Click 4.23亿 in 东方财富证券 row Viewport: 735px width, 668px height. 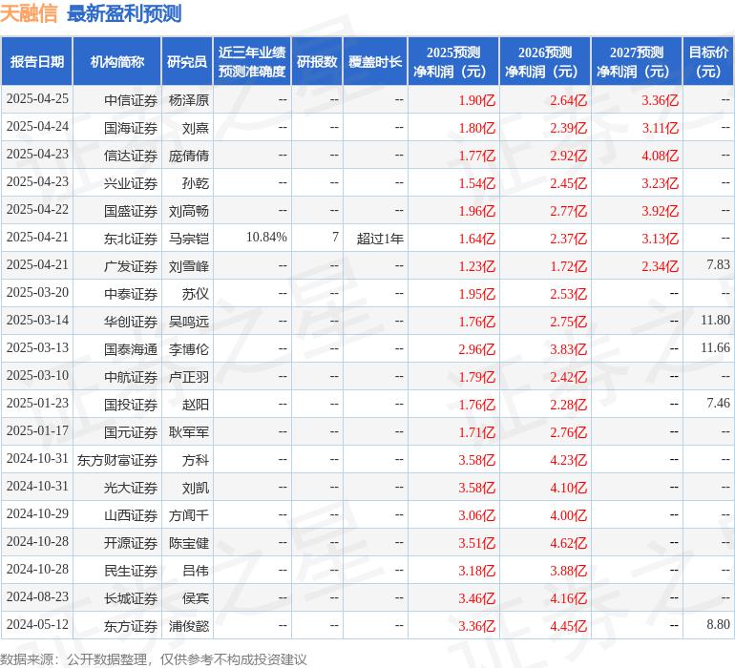(x=569, y=460)
